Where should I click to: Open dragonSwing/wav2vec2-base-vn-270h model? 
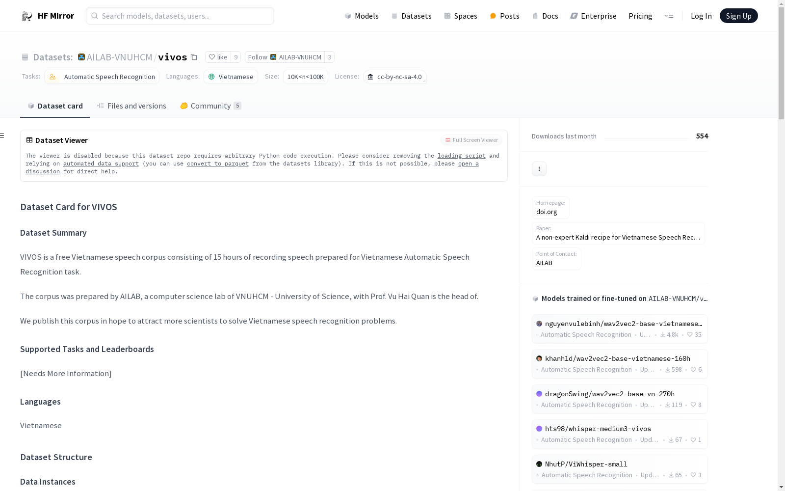620,399
